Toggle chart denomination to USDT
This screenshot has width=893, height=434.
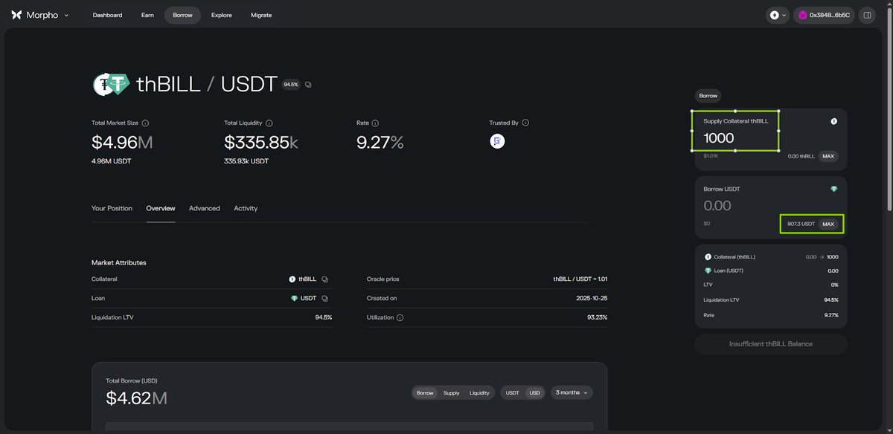pyautogui.click(x=513, y=392)
